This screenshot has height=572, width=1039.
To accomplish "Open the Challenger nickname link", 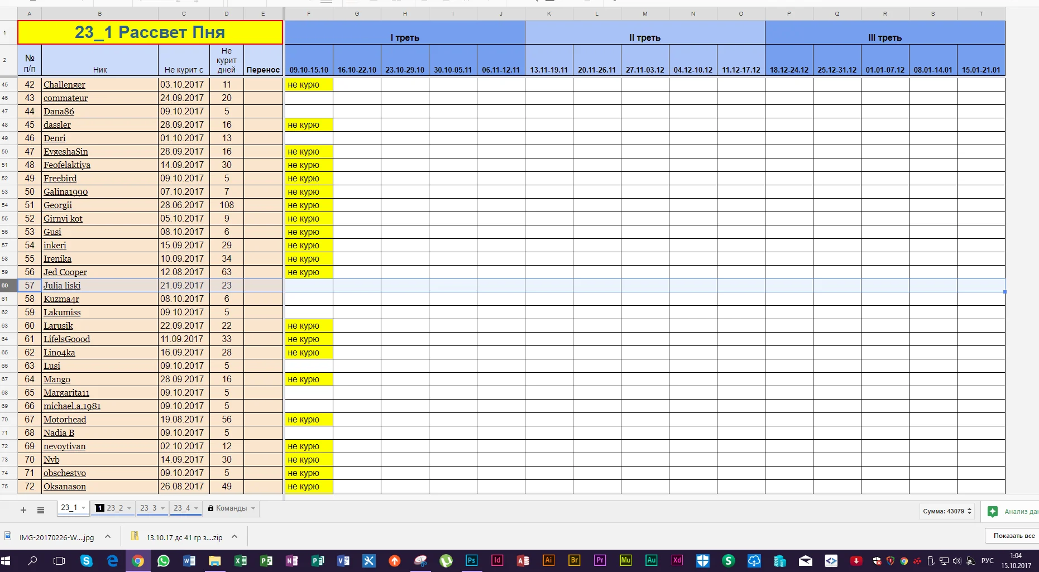I will point(64,85).
